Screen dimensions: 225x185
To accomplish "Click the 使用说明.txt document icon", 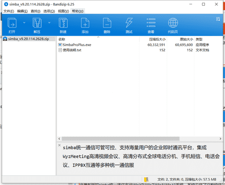I will (60, 50).
